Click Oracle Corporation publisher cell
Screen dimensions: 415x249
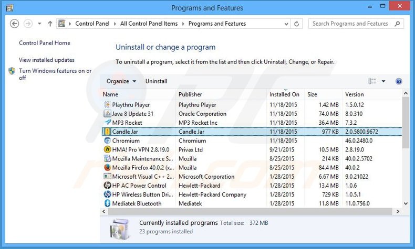(202, 114)
